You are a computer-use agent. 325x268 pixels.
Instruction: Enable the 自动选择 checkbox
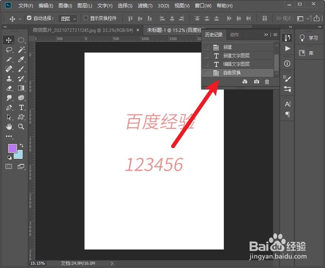(x=29, y=18)
